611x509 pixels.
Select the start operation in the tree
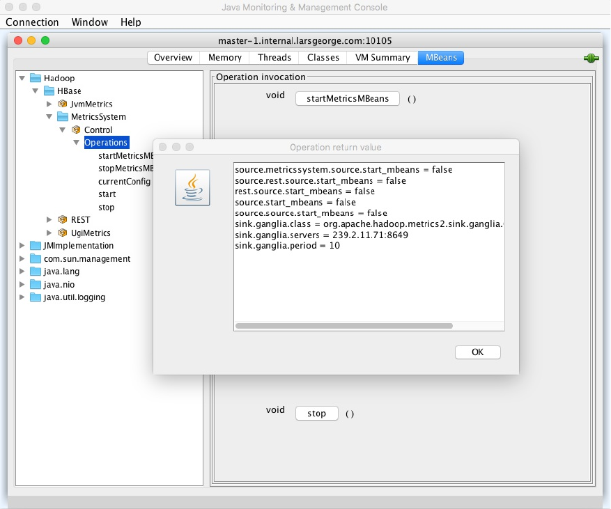(x=107, y=194)
